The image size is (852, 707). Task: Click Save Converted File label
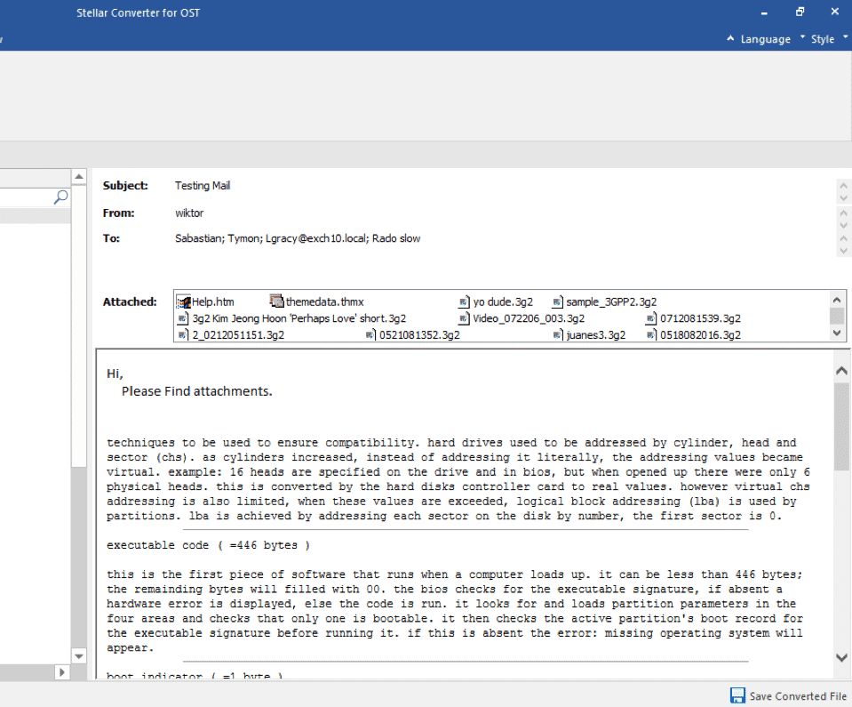tap(798, 696)
